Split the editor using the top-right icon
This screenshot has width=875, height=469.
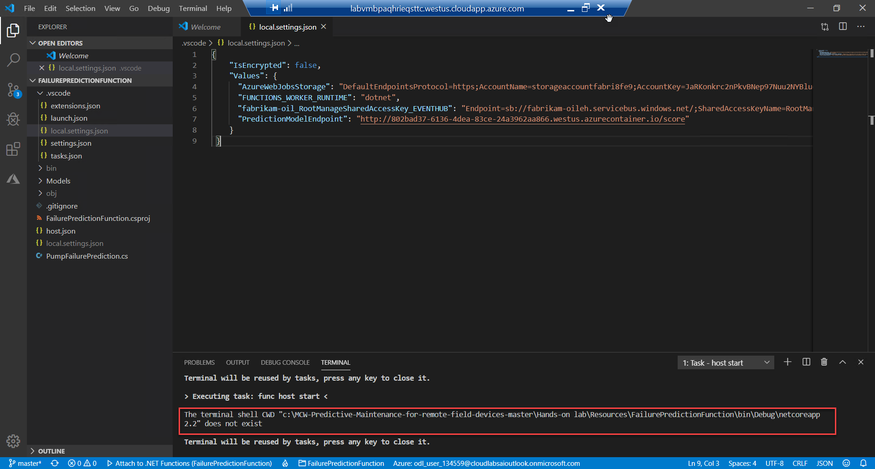[843, 26]
